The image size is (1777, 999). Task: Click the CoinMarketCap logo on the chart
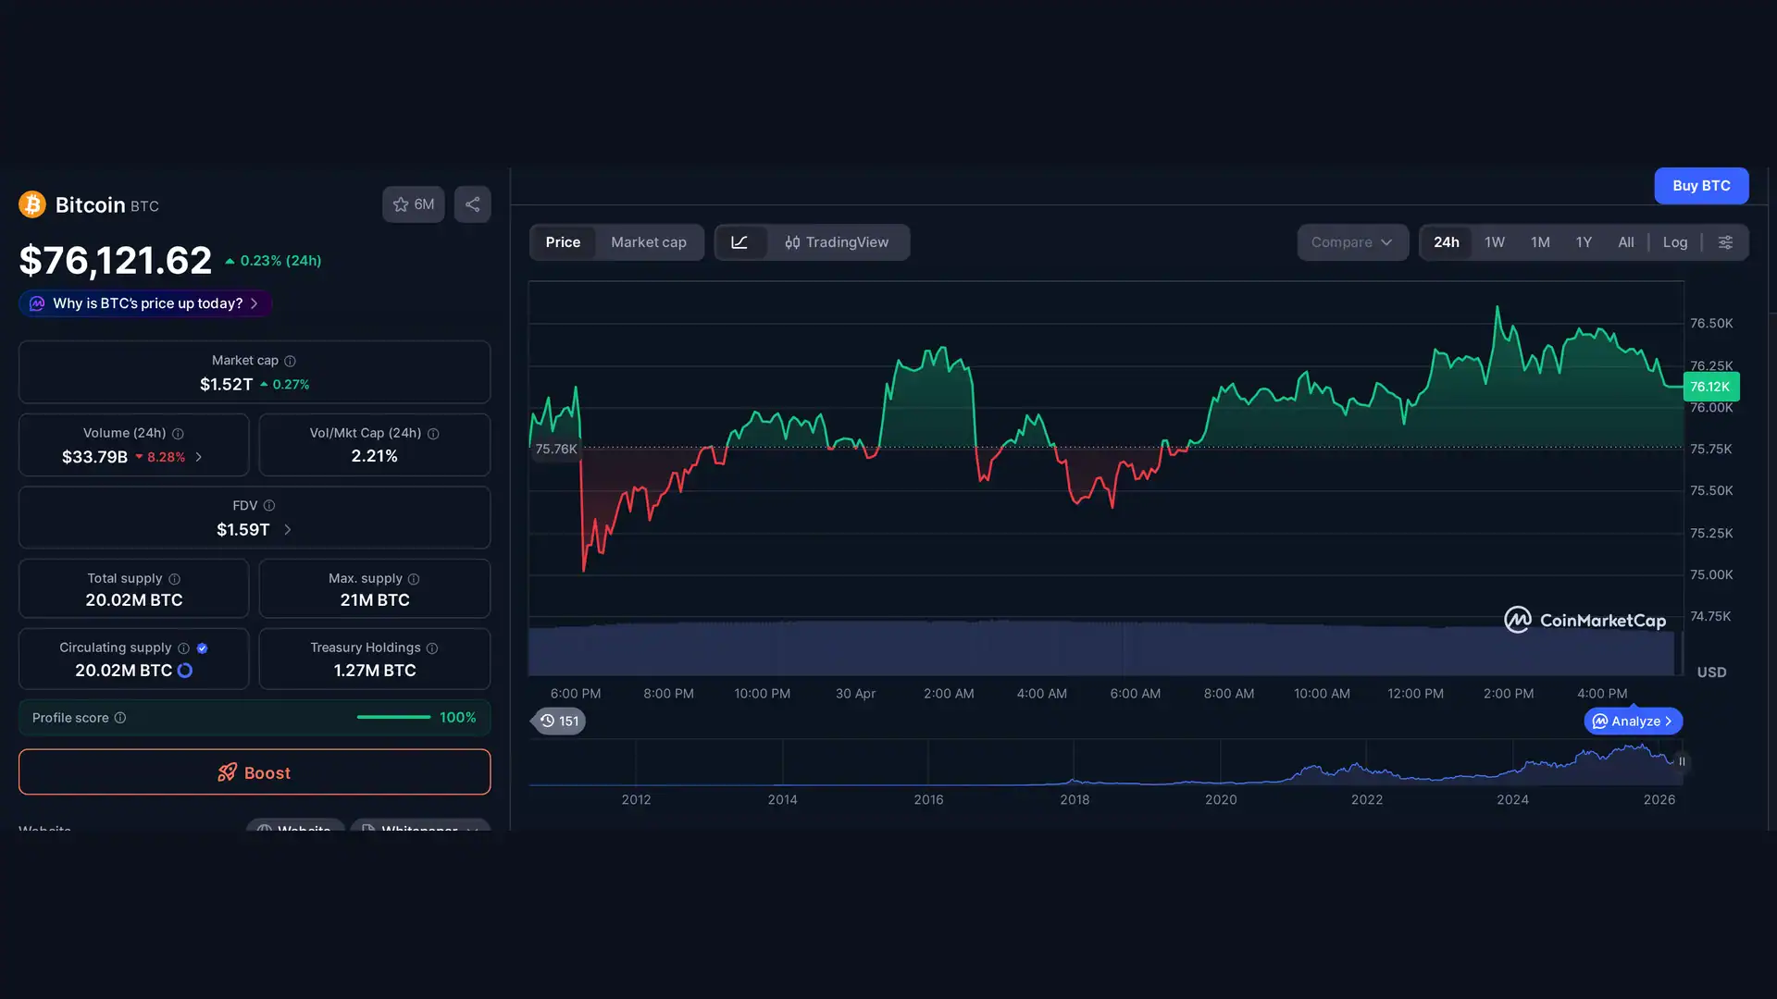point(1584,620)
